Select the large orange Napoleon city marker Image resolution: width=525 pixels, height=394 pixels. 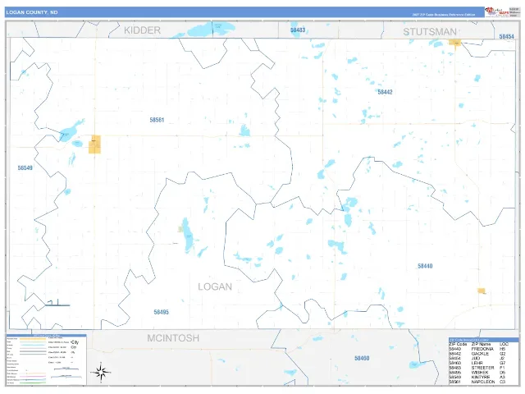click(95, 144)
